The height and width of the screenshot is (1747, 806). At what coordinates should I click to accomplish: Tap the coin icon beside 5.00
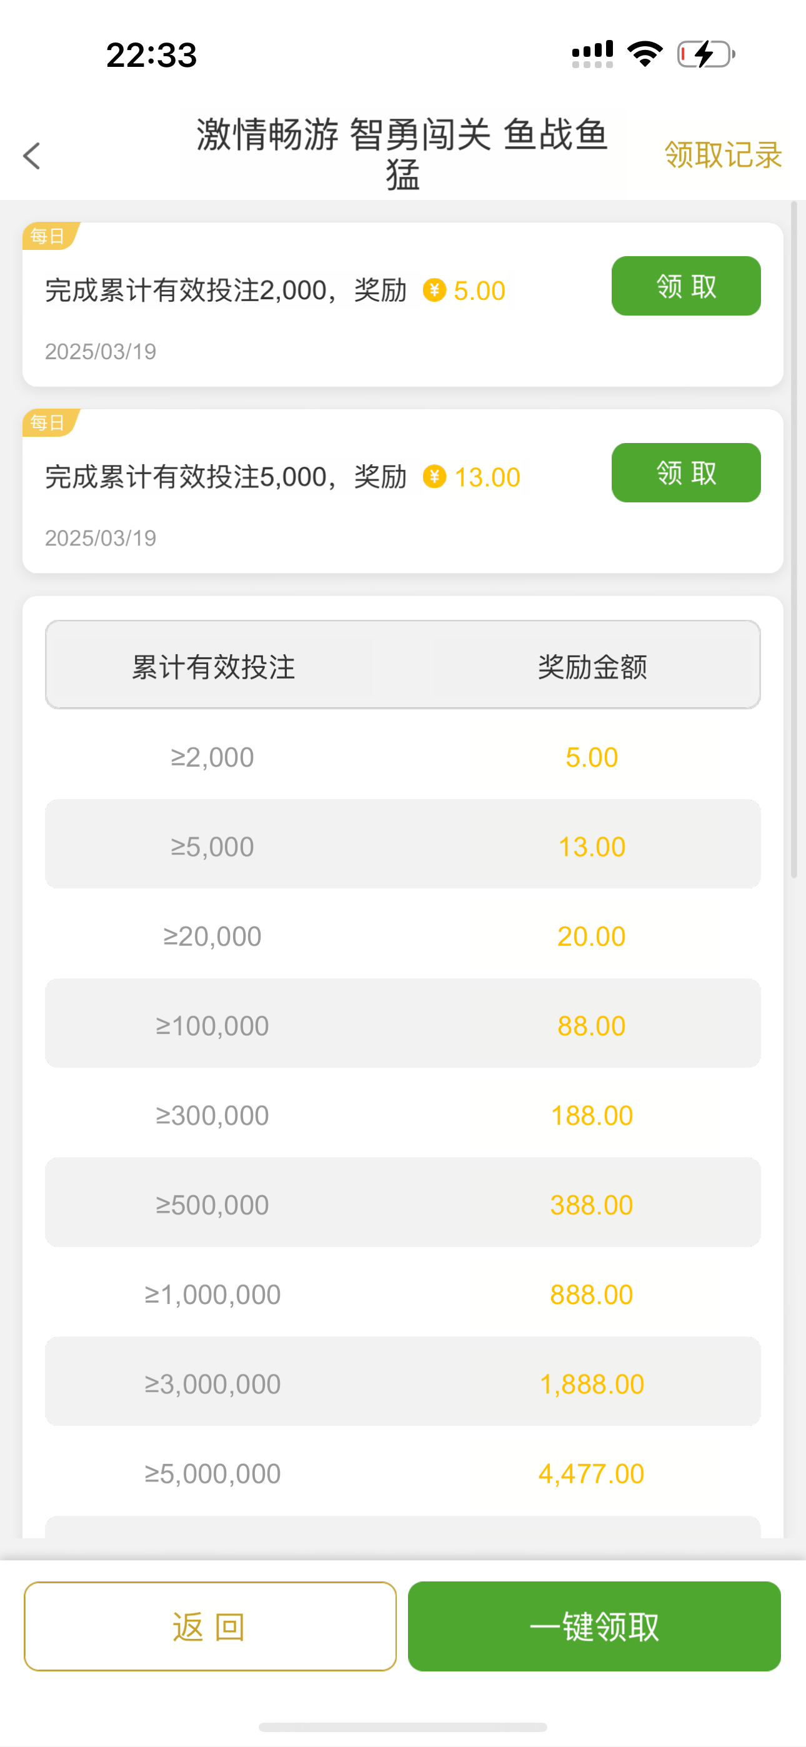point(434,291)
